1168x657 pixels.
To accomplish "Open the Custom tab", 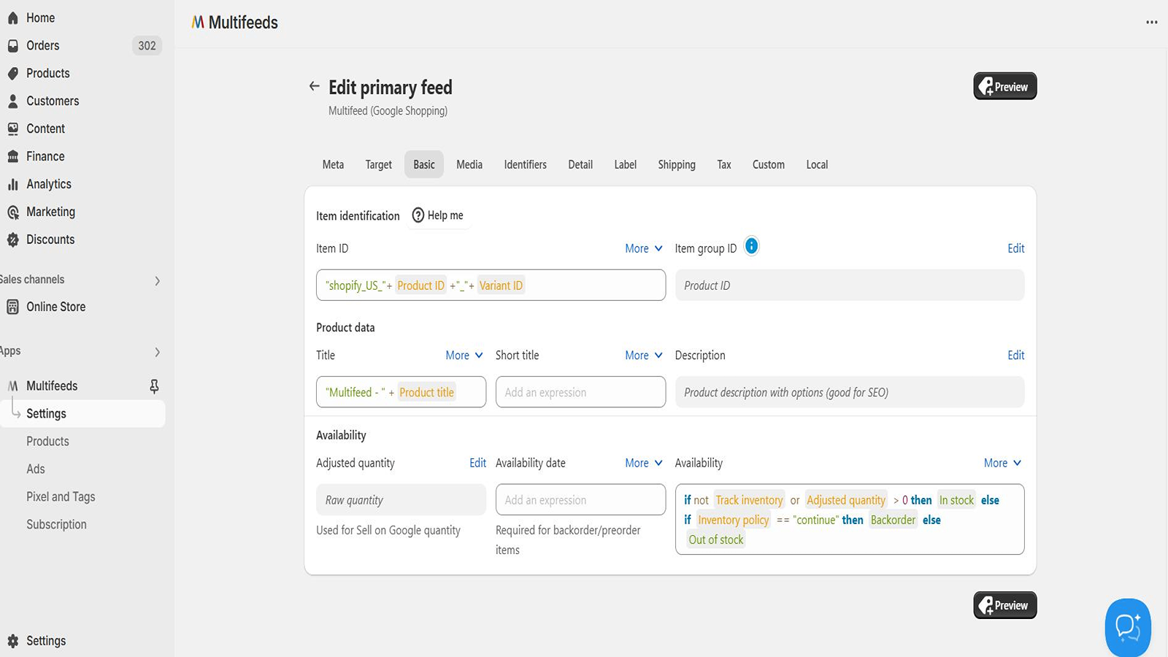I will [x=769, y=164].
